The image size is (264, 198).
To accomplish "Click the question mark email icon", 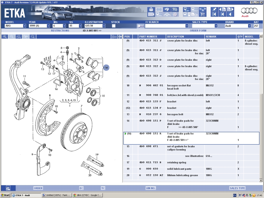I will [175, 10].
